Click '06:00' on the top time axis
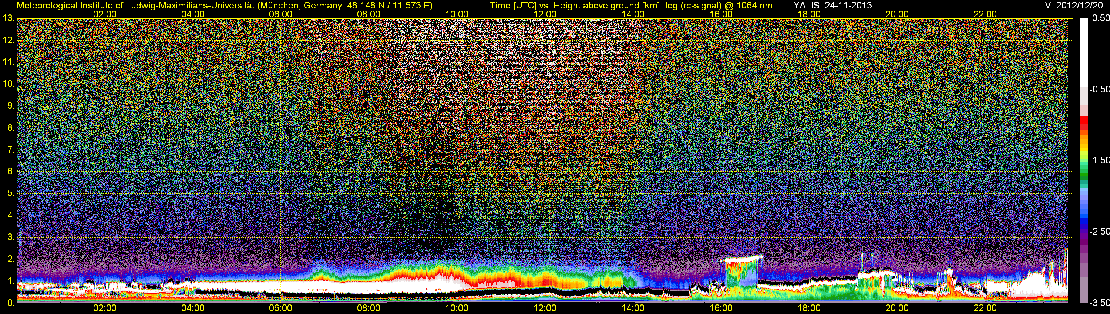Screen dimensions: 1110x314 point(280,14)
